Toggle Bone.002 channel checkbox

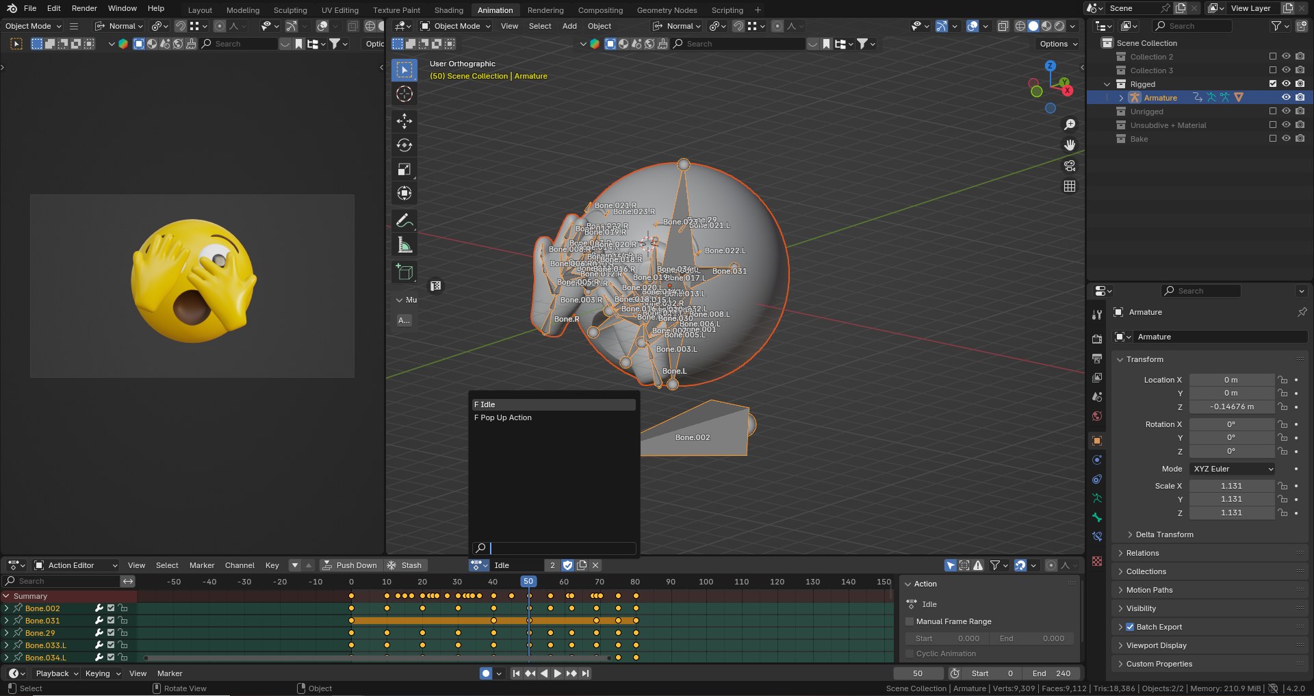[x=111, y=608]
